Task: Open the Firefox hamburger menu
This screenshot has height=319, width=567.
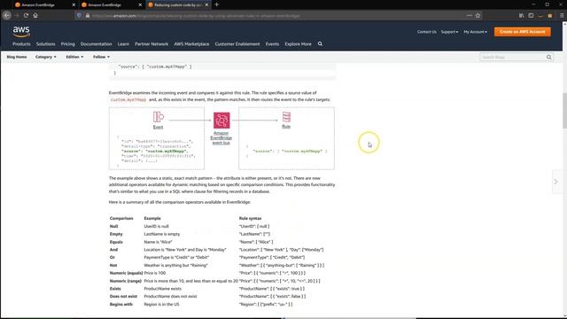Action: (562, 16)
